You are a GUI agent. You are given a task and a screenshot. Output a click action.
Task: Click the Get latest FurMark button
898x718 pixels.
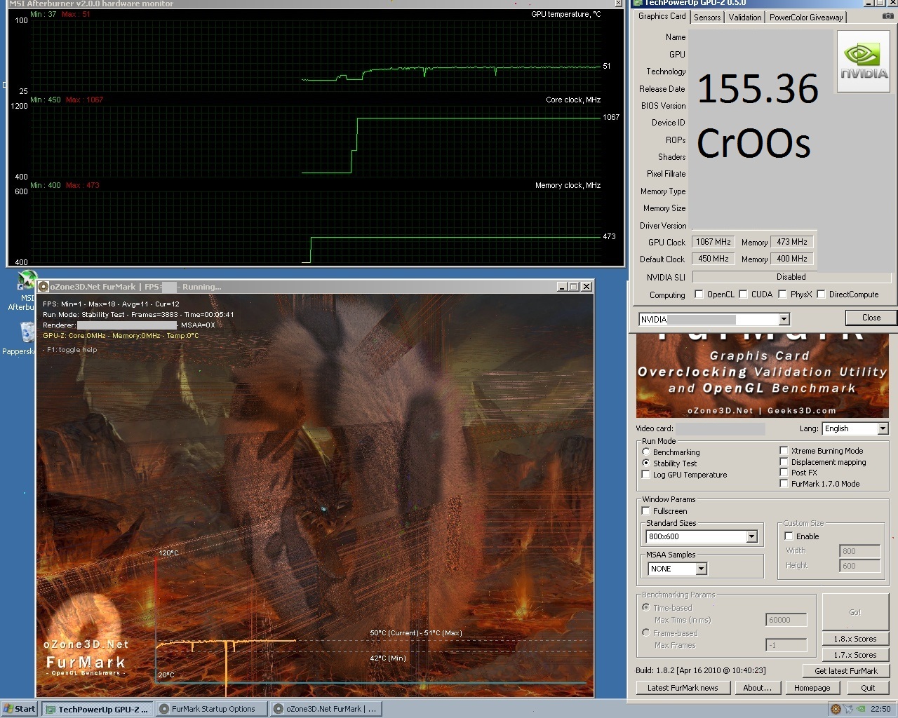click(845, 671)
